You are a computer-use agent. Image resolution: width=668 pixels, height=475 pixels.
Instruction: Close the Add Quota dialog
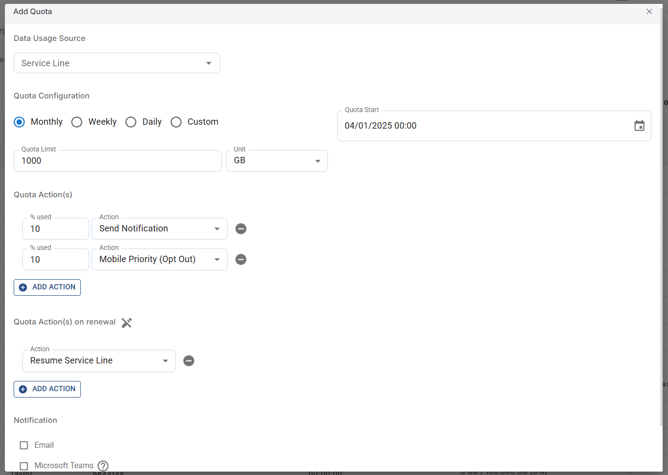649,12
